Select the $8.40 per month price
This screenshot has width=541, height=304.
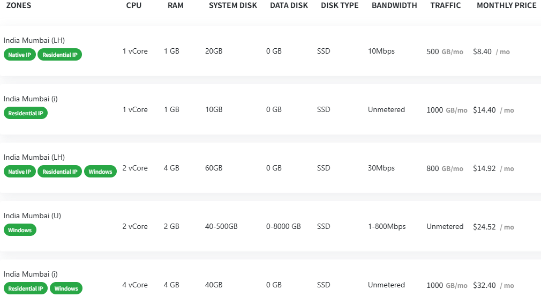tap(482, 51)
